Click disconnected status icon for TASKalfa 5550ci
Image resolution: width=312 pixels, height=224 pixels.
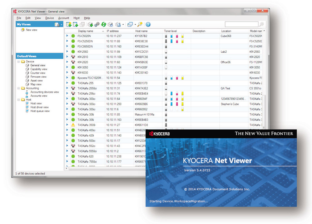pyautogui.click(x=73, y=151)
